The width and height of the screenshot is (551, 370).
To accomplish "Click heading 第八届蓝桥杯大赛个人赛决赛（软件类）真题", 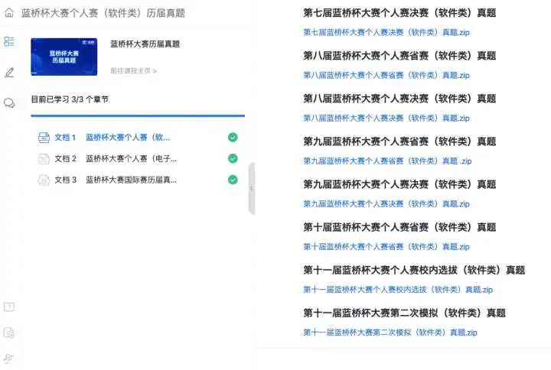I will [x=399, y=99].
